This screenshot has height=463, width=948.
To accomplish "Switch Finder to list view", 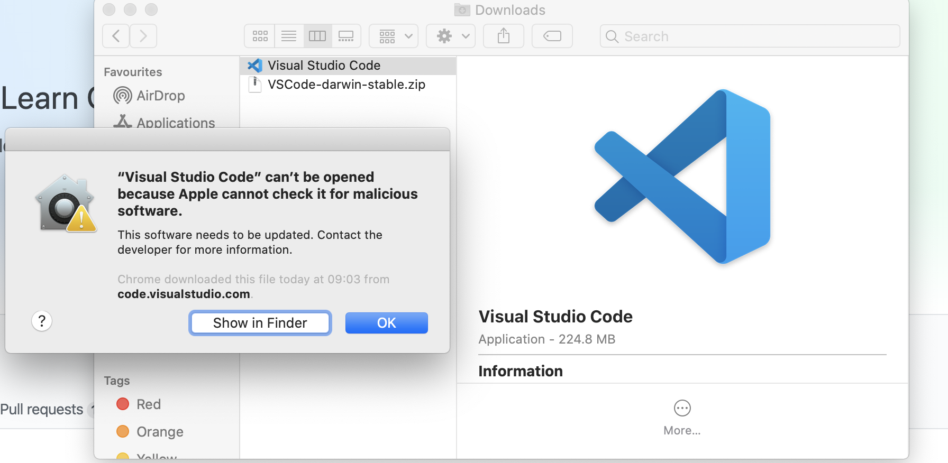I will (289, 36).
